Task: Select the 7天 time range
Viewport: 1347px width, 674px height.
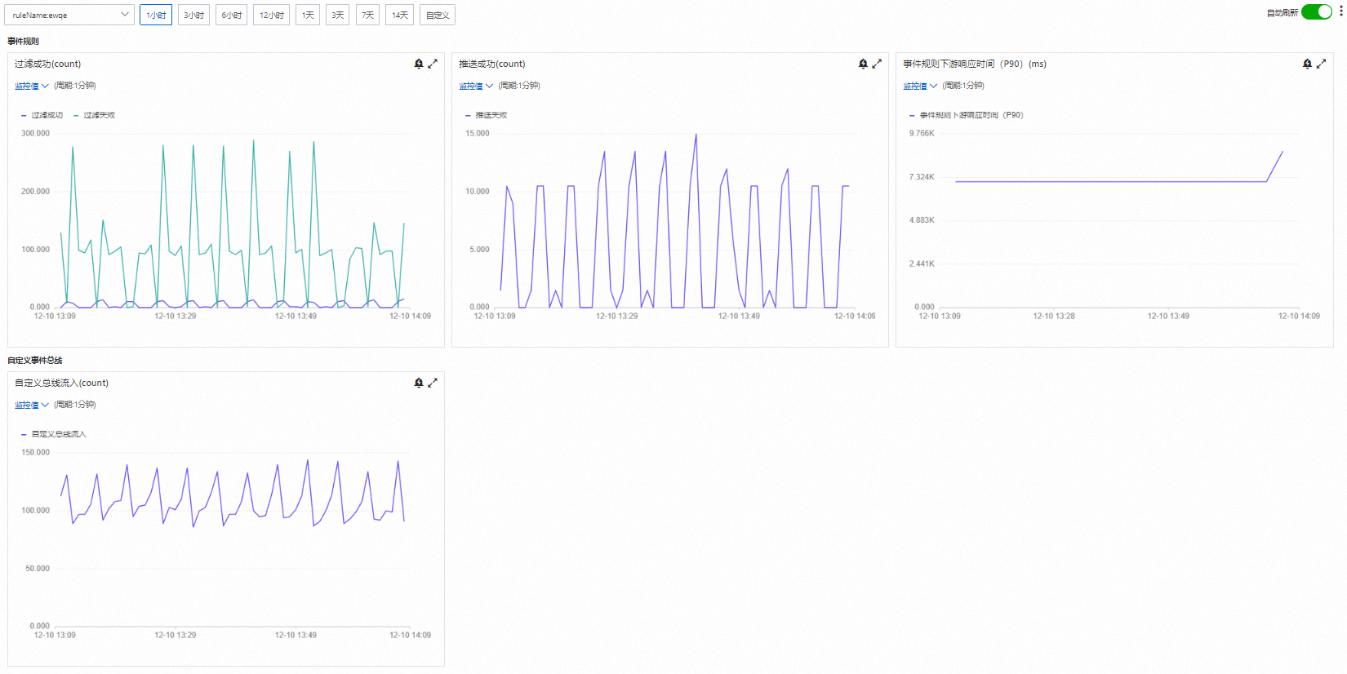Action: click(x=368, y=15)
